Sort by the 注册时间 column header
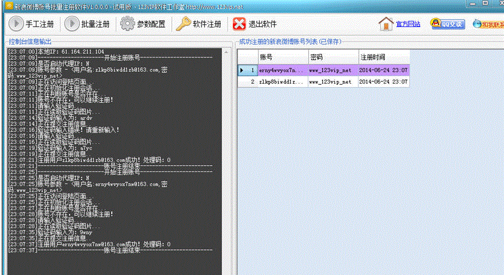The image size is (504, 275). 384,57
